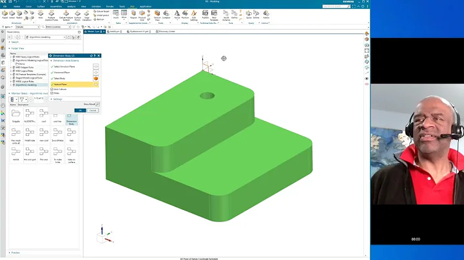Open Feature Control Frame tool

click(x=52, y=15)
